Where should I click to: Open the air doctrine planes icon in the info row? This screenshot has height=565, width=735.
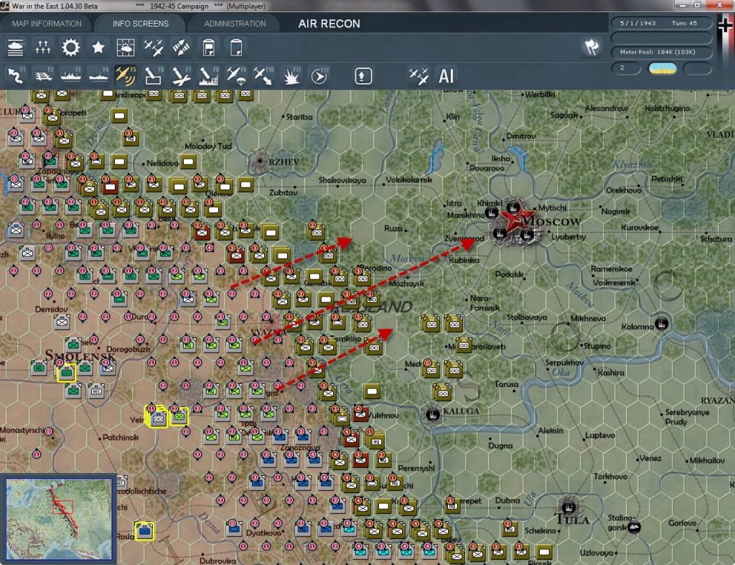tap(154, 48)
